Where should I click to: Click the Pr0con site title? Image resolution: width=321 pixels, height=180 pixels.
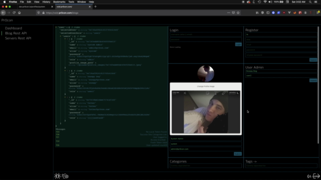click(7, 20)
